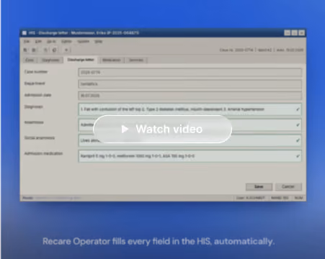Click the checkmark icon in Admission medication field
325x259 pixels.
298,156
